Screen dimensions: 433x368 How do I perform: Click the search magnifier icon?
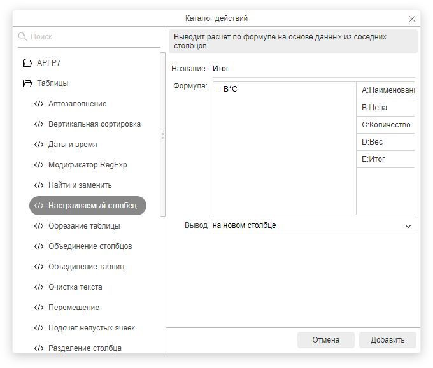[x=23, y=37]
